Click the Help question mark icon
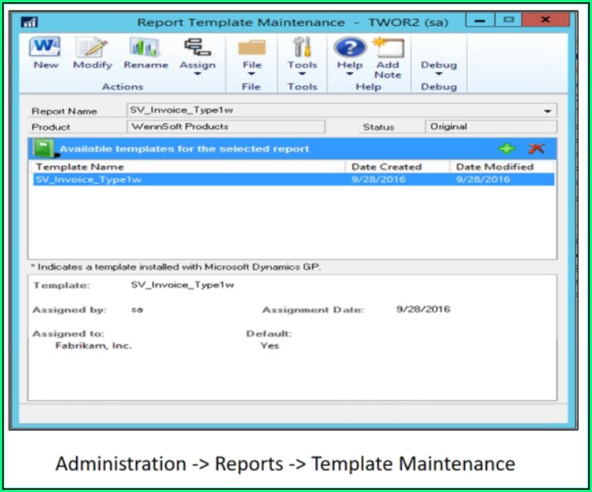This screenshot has height=492, width=592. pos(350,49)
